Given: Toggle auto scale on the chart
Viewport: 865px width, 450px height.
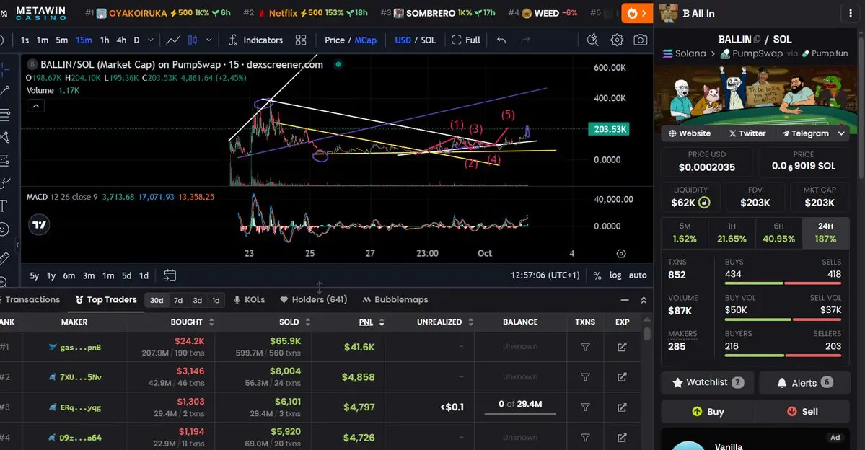Looking at the screenshot, I should coord(638,275).
